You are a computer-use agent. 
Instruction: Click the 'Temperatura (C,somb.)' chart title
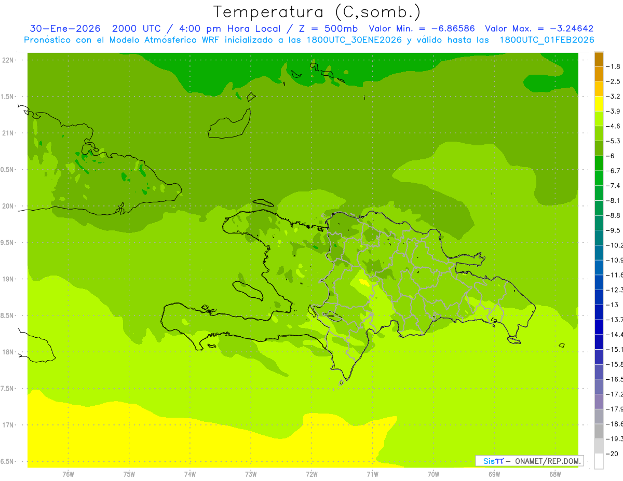coord(317,11)
